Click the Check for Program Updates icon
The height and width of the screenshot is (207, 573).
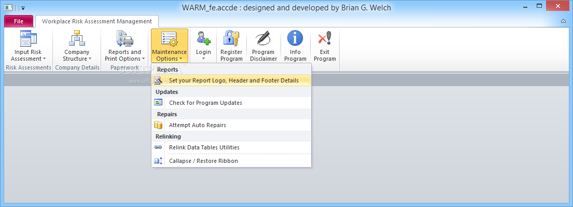(158, 103)
